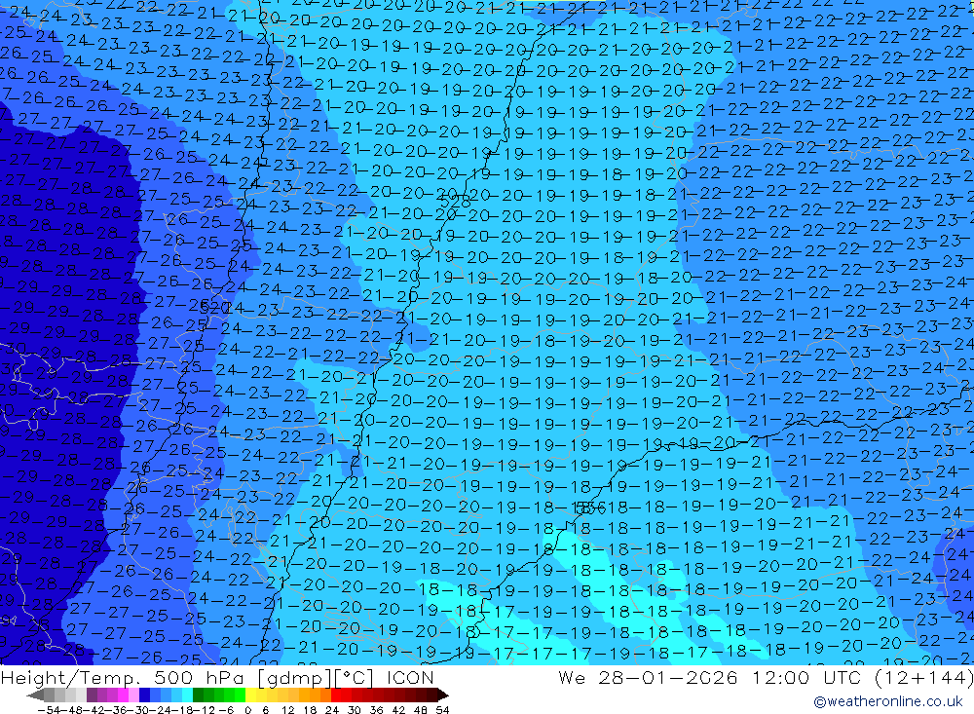Click the 536 height contour label
Image resolution: width=974 pixels, height=714 pixels.
click(x=589, y=508)
